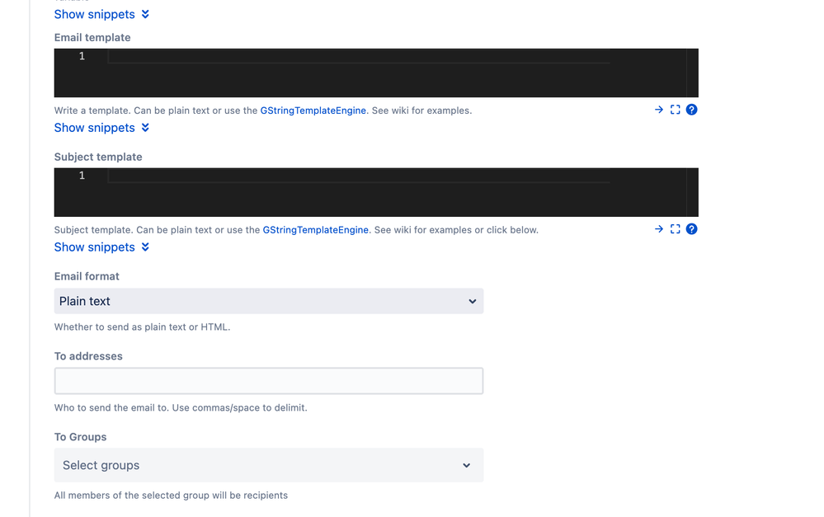
Task: Click the arrow icon below the Email template editor
Action: [x=657, y=109]
